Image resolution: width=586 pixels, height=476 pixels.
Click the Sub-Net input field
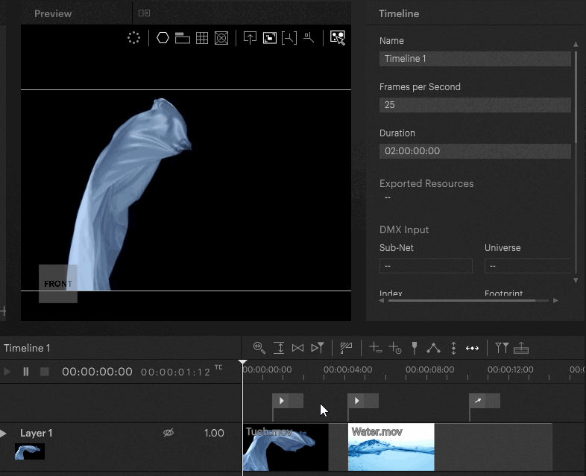point(426,266)
